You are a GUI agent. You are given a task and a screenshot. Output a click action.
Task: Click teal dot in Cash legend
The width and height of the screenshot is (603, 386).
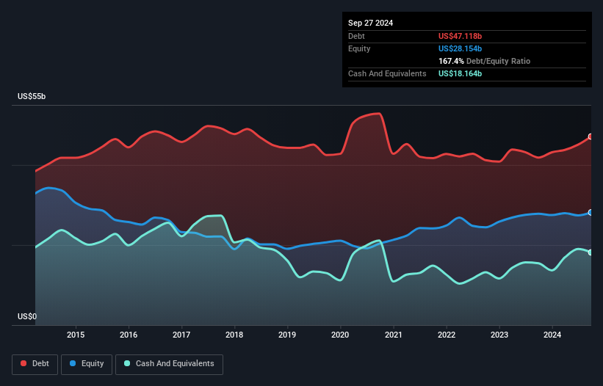(x=127, y=363)
